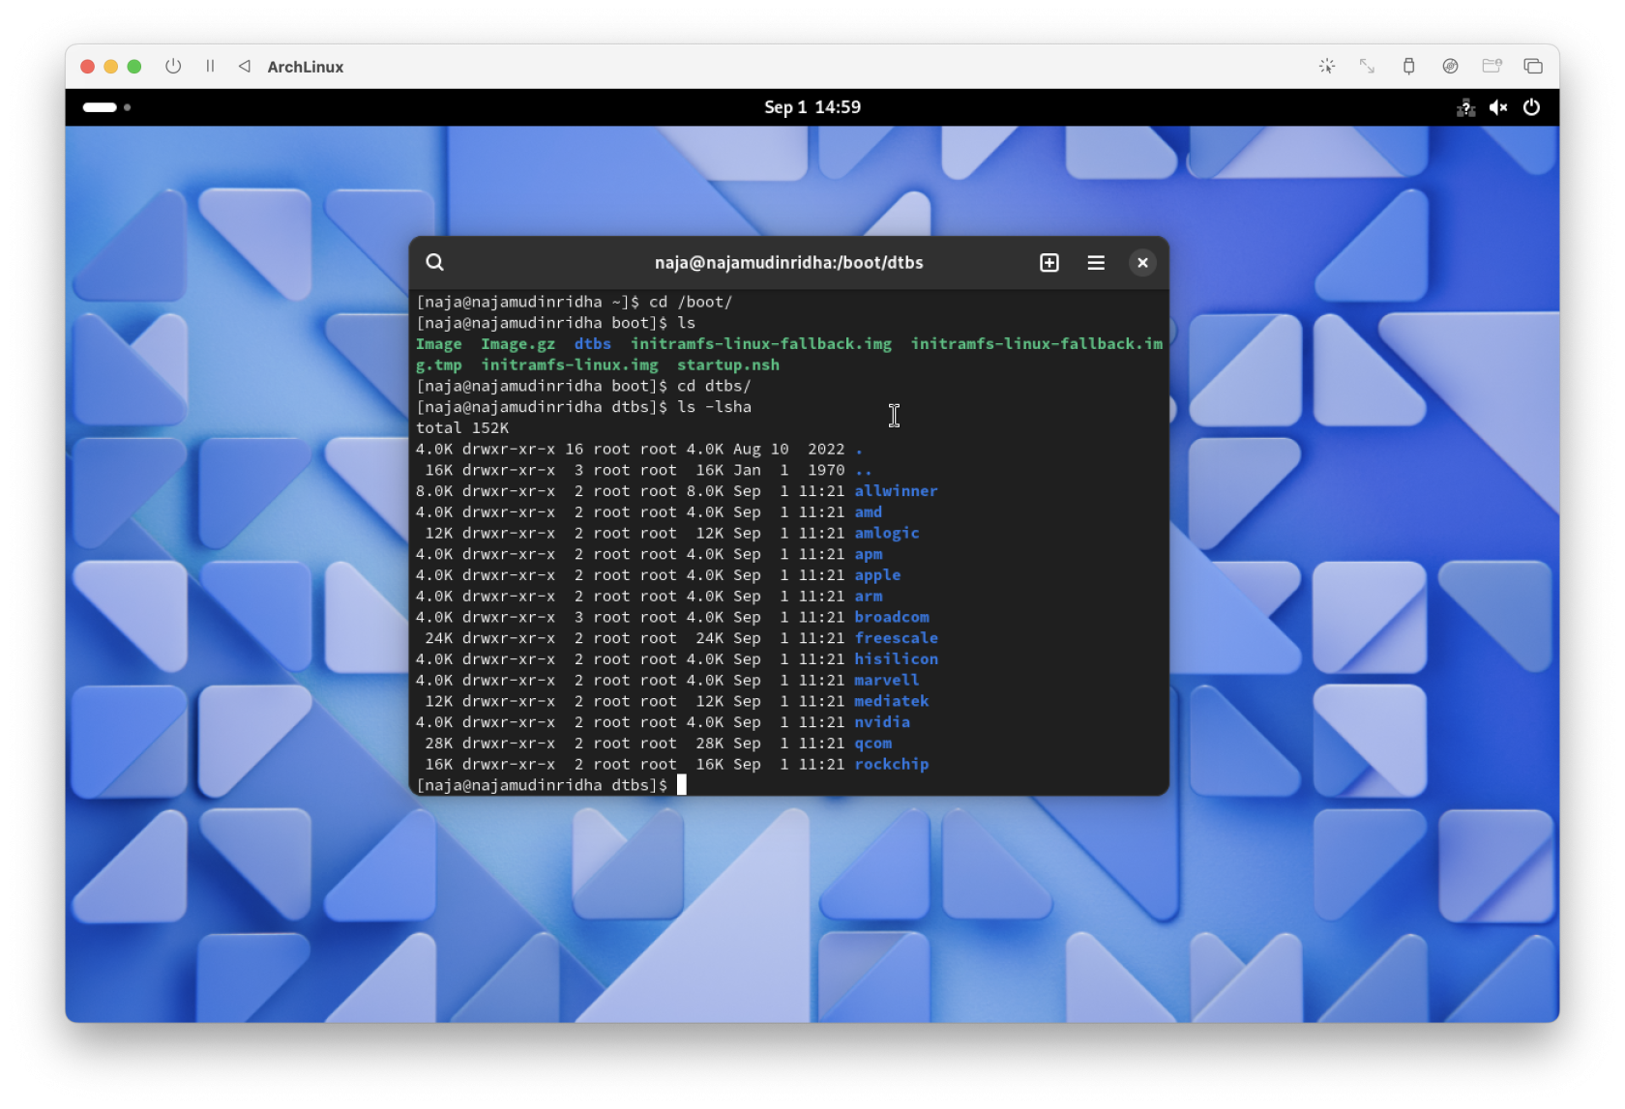1625x1109 pixels.
Task: Click the dtbs entry in ls output
Action: [x=592, y=344]
